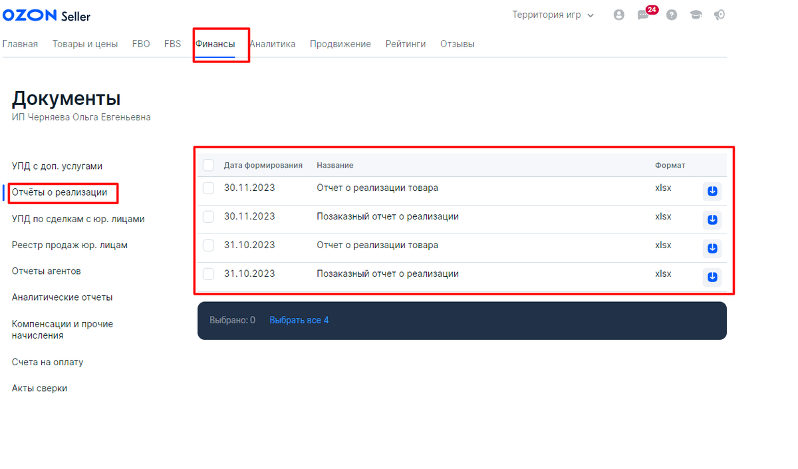Download 30.11.2023 Отчет о реализации товара

[712, 192]
